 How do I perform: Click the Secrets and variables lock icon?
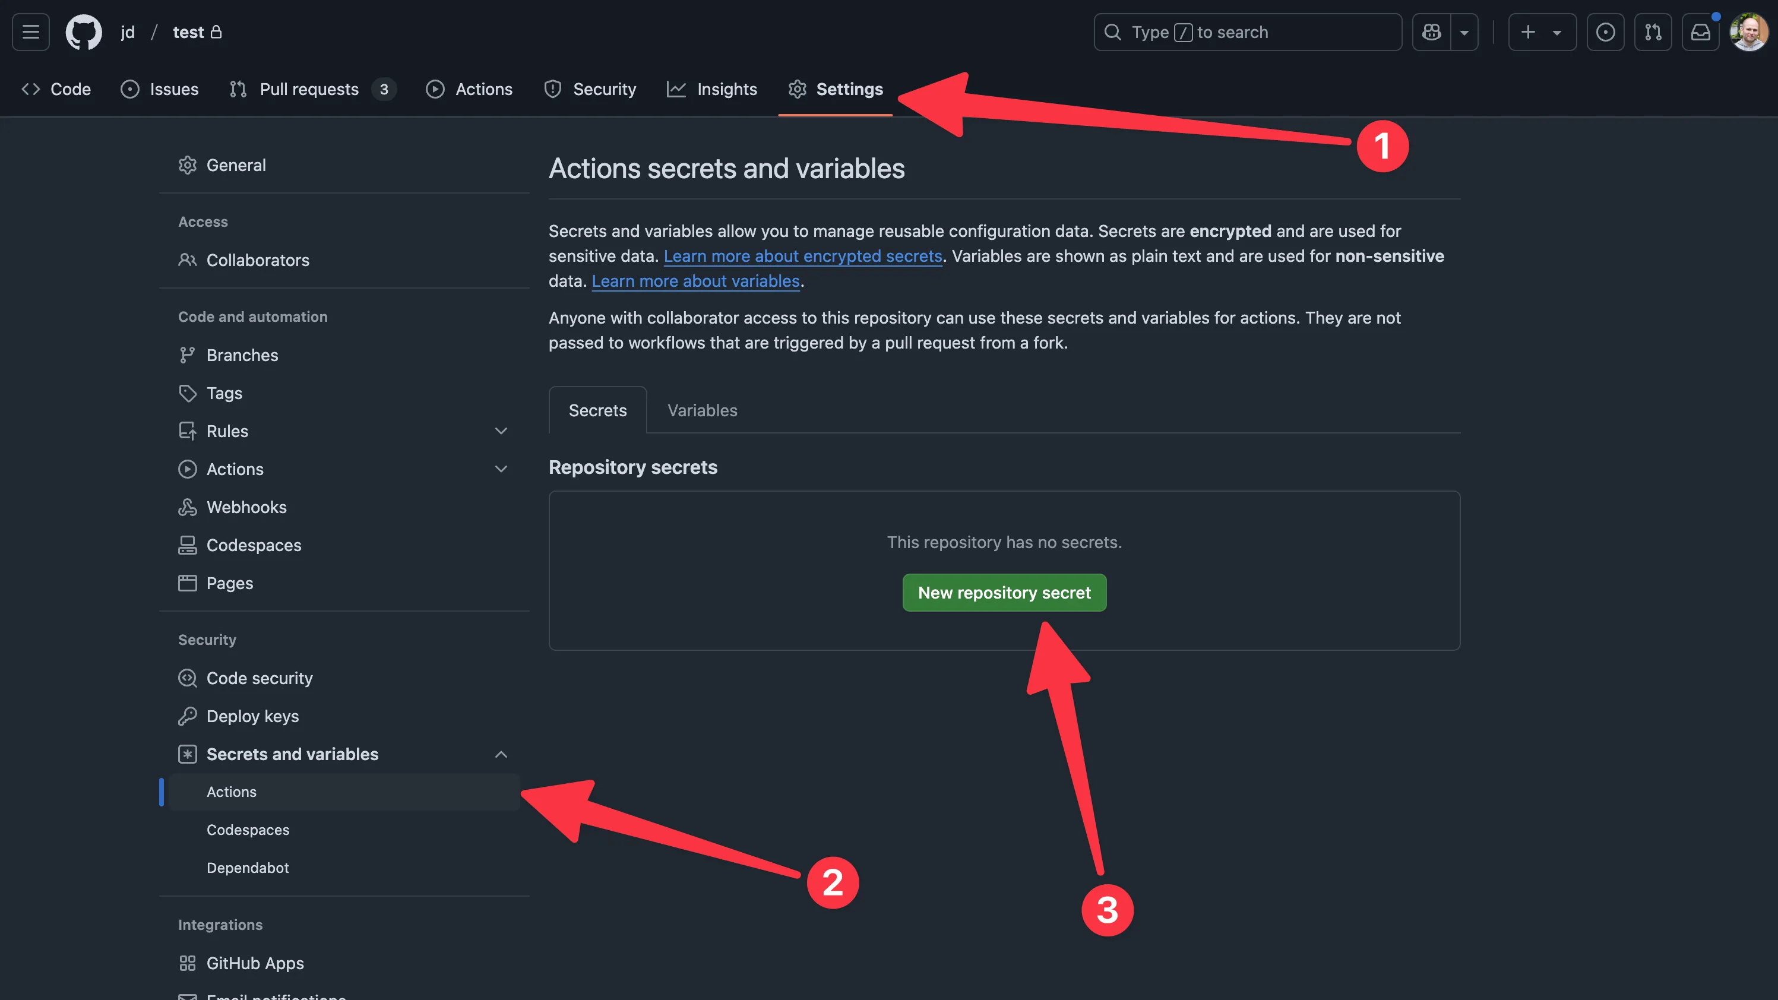[187, 755]
